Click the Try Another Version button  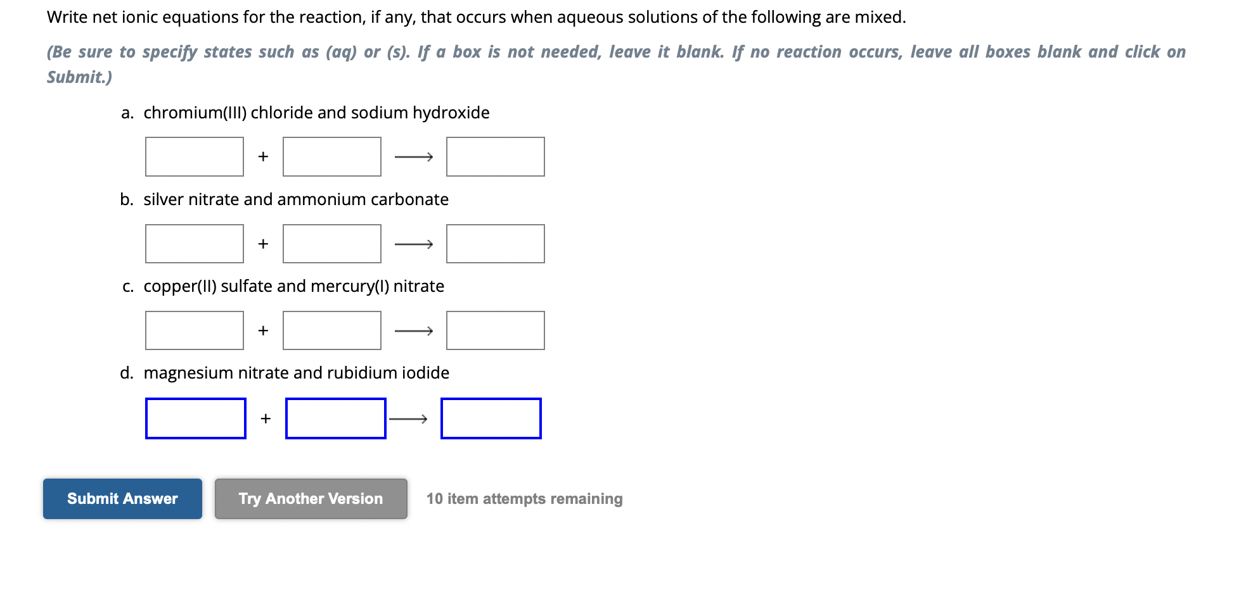click(x=310, y=499)
